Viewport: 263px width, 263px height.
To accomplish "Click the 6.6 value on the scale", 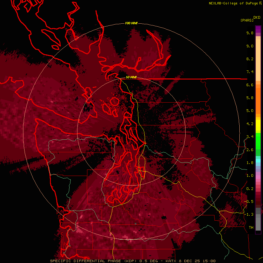I will (x=250, y=85).
